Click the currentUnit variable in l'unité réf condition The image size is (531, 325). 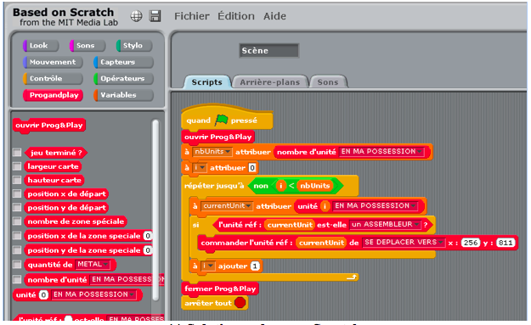[x=290, y=225]
